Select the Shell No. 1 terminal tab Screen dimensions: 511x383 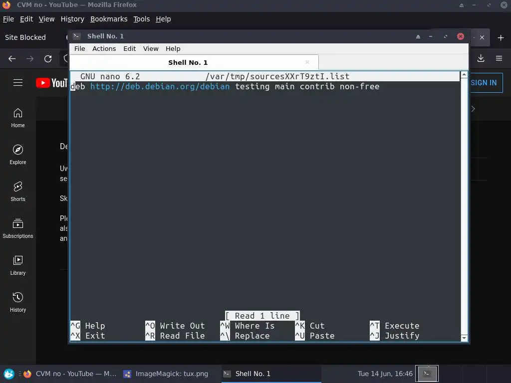194,62
